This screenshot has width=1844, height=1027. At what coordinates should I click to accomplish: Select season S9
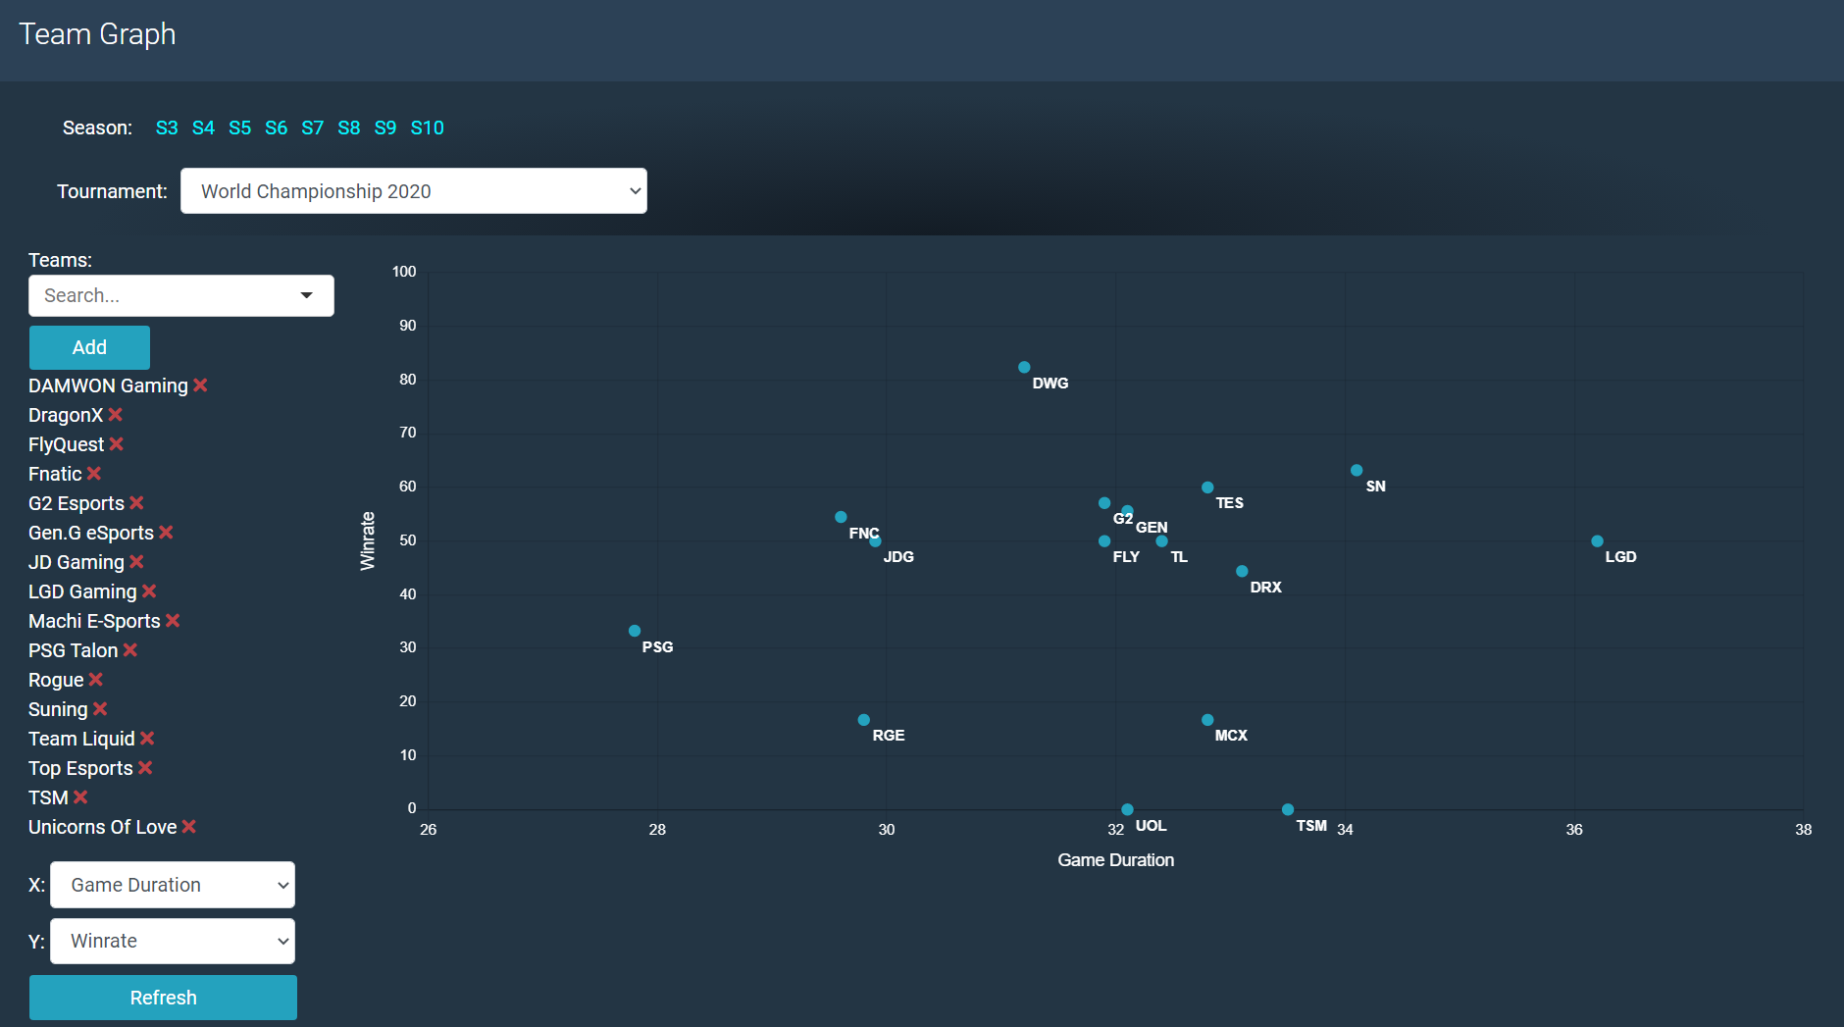[385, 128]
